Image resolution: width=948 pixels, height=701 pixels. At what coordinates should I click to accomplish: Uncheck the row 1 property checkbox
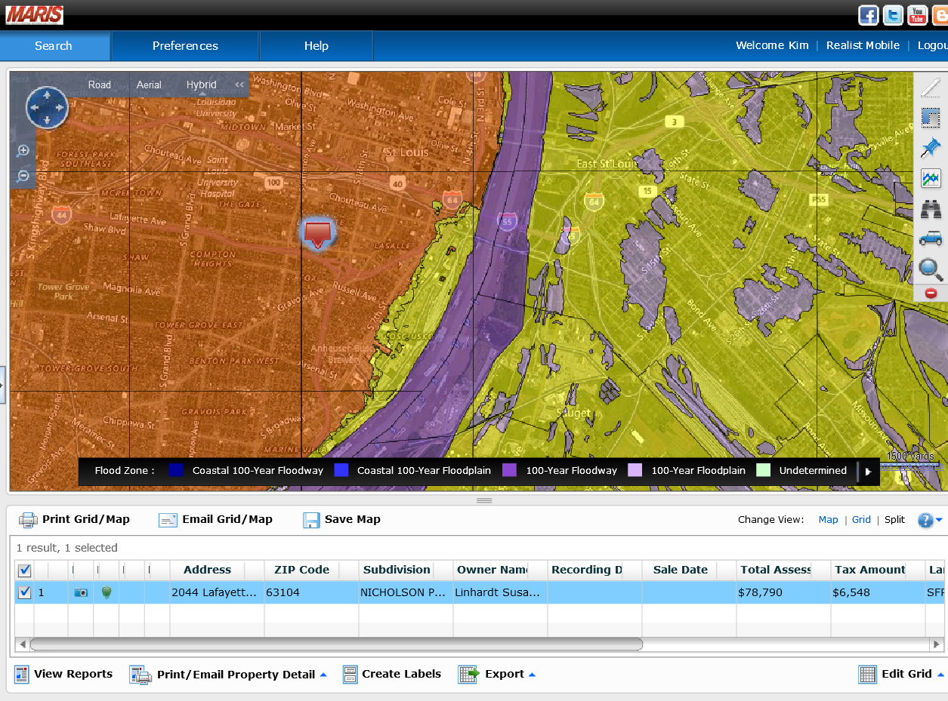tap(24, 592)
